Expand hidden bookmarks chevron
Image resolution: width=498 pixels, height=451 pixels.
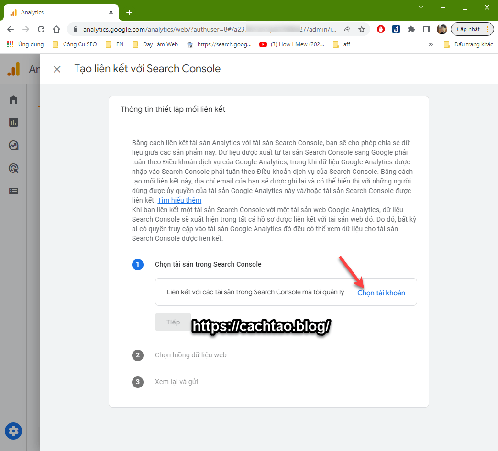[x=431, y=44]
